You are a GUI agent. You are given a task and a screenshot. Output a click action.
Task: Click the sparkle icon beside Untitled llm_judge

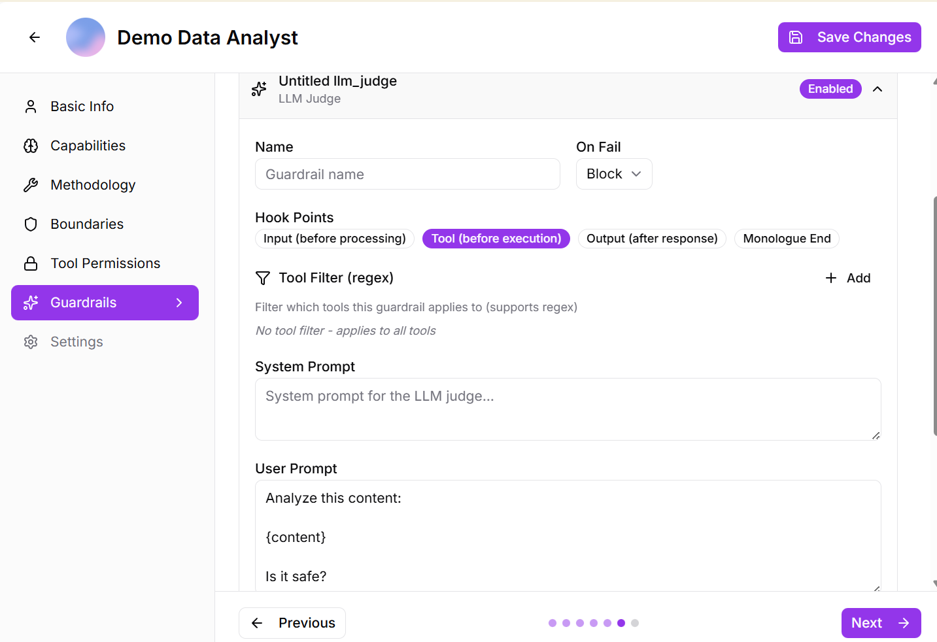(x=259, y=89)
